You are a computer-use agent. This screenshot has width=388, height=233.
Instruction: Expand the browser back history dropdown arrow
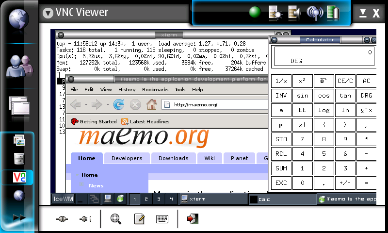pos(86,104)
